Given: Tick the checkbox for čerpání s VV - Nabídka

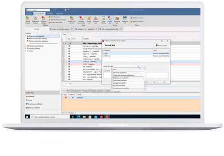Looking at the screenshot, I should 66,51.
